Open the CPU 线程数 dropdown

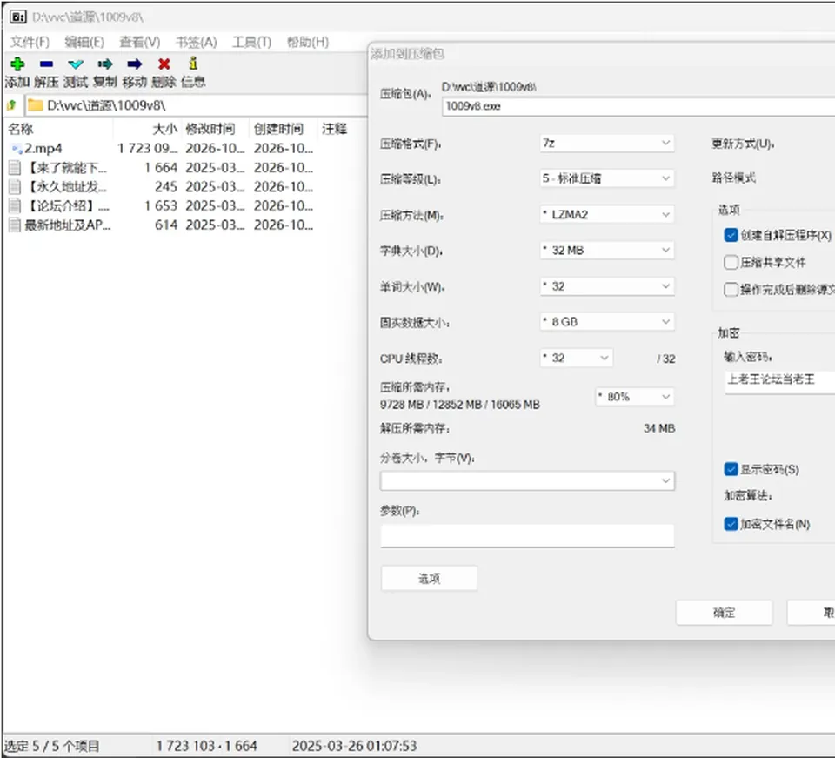pos(576,358)
